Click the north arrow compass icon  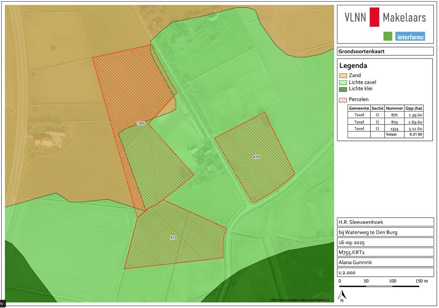coord(342,296)
